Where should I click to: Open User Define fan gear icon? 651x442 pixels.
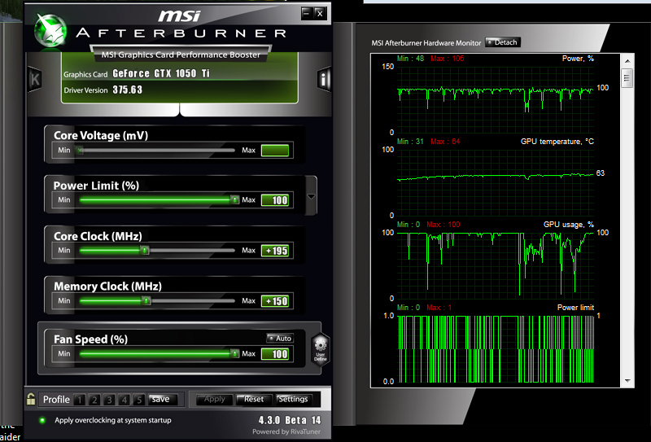click(321, 349)
